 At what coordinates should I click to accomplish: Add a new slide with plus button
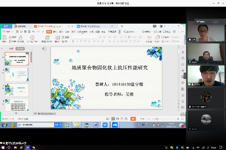[16, 113]
